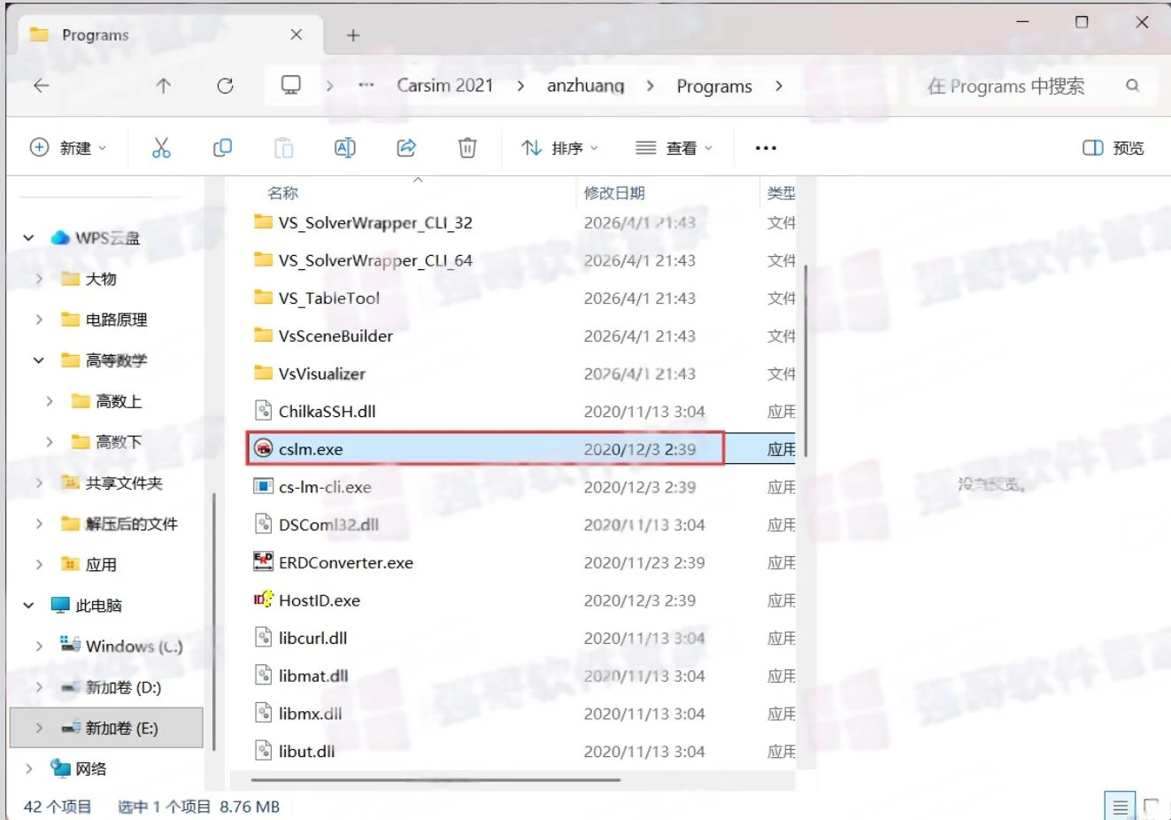This screenshot has width=1171, height=820.
Task: Switch to details view in status bar
Action: tap(1121, 807)
